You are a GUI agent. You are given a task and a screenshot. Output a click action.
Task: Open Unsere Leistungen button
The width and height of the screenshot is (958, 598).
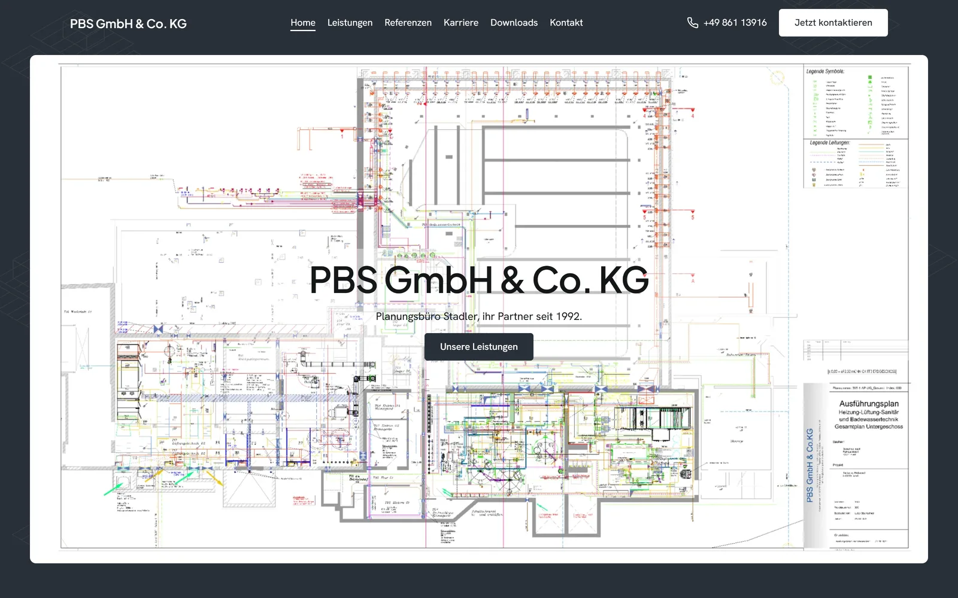479,347
